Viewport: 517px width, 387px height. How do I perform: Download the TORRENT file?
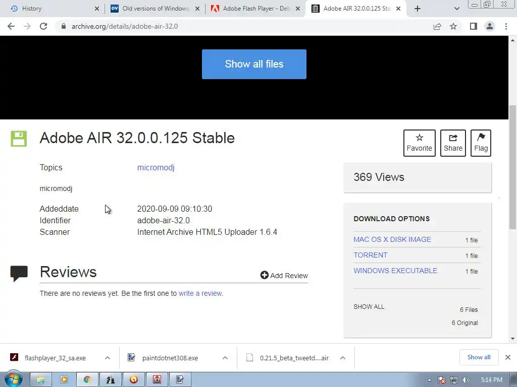(x=370, y=255)
